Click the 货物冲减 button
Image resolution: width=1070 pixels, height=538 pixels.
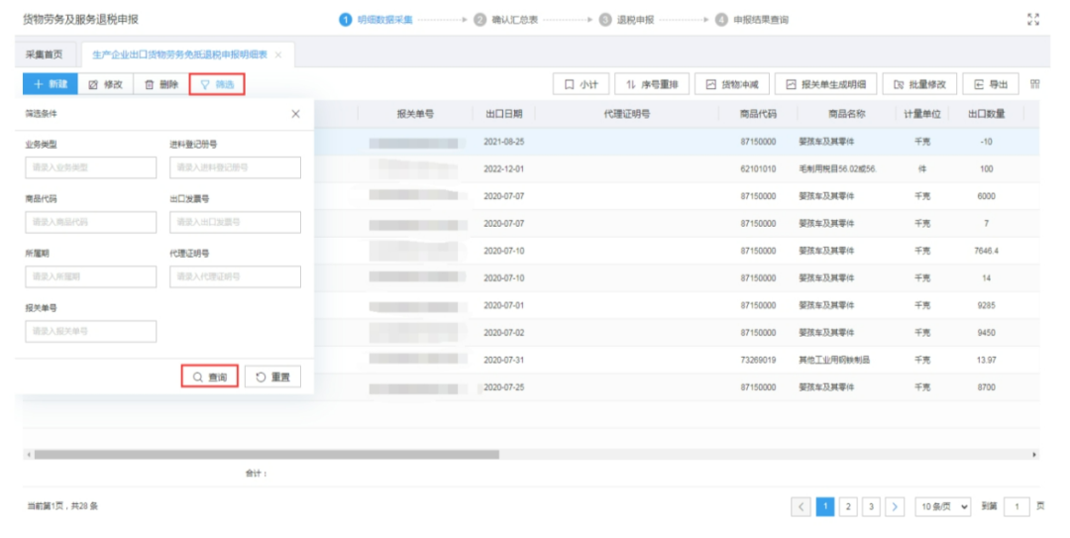coord(730,85)
